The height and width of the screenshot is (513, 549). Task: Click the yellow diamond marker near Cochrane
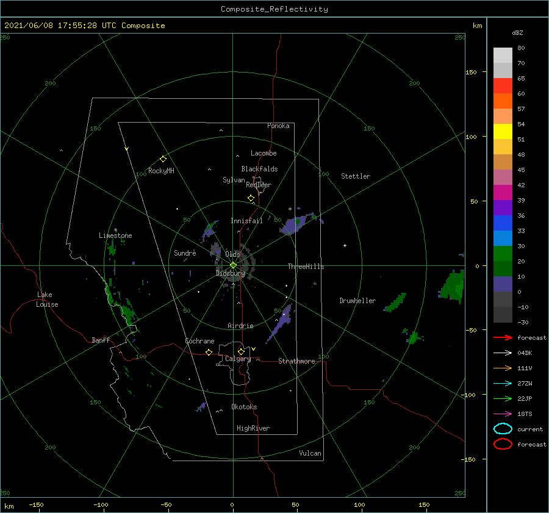209,353
